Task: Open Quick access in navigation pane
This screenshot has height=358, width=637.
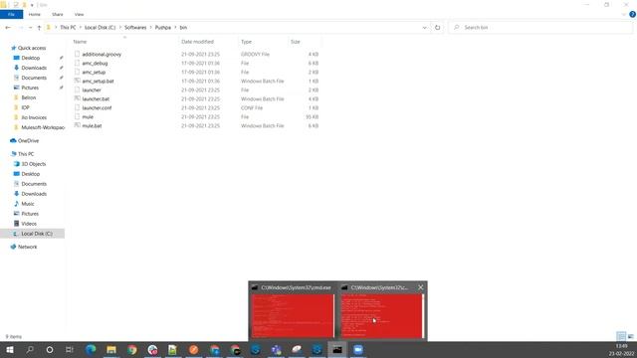Action: (32, 48)
